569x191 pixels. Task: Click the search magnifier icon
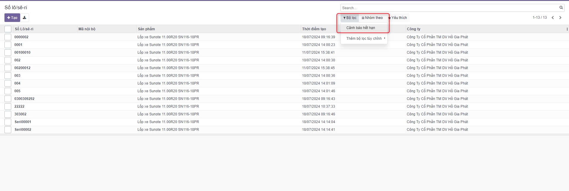[561, 8]
